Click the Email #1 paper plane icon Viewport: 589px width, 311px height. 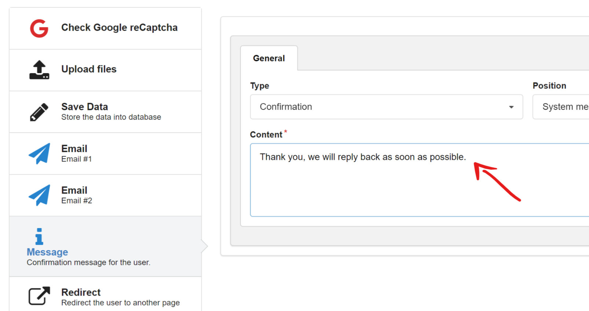pos(39,153)
